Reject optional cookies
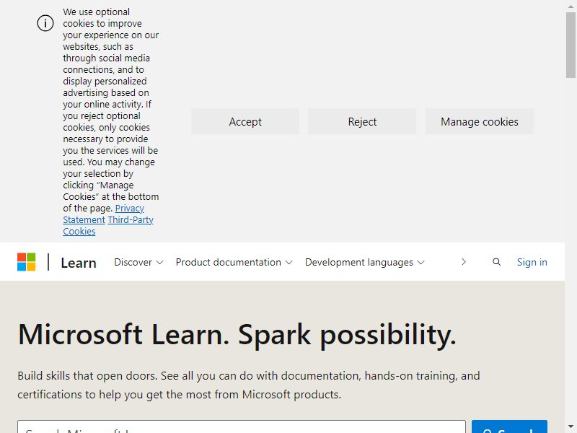The height and width of the screenshot is (433, 577). tap(362, 121)
